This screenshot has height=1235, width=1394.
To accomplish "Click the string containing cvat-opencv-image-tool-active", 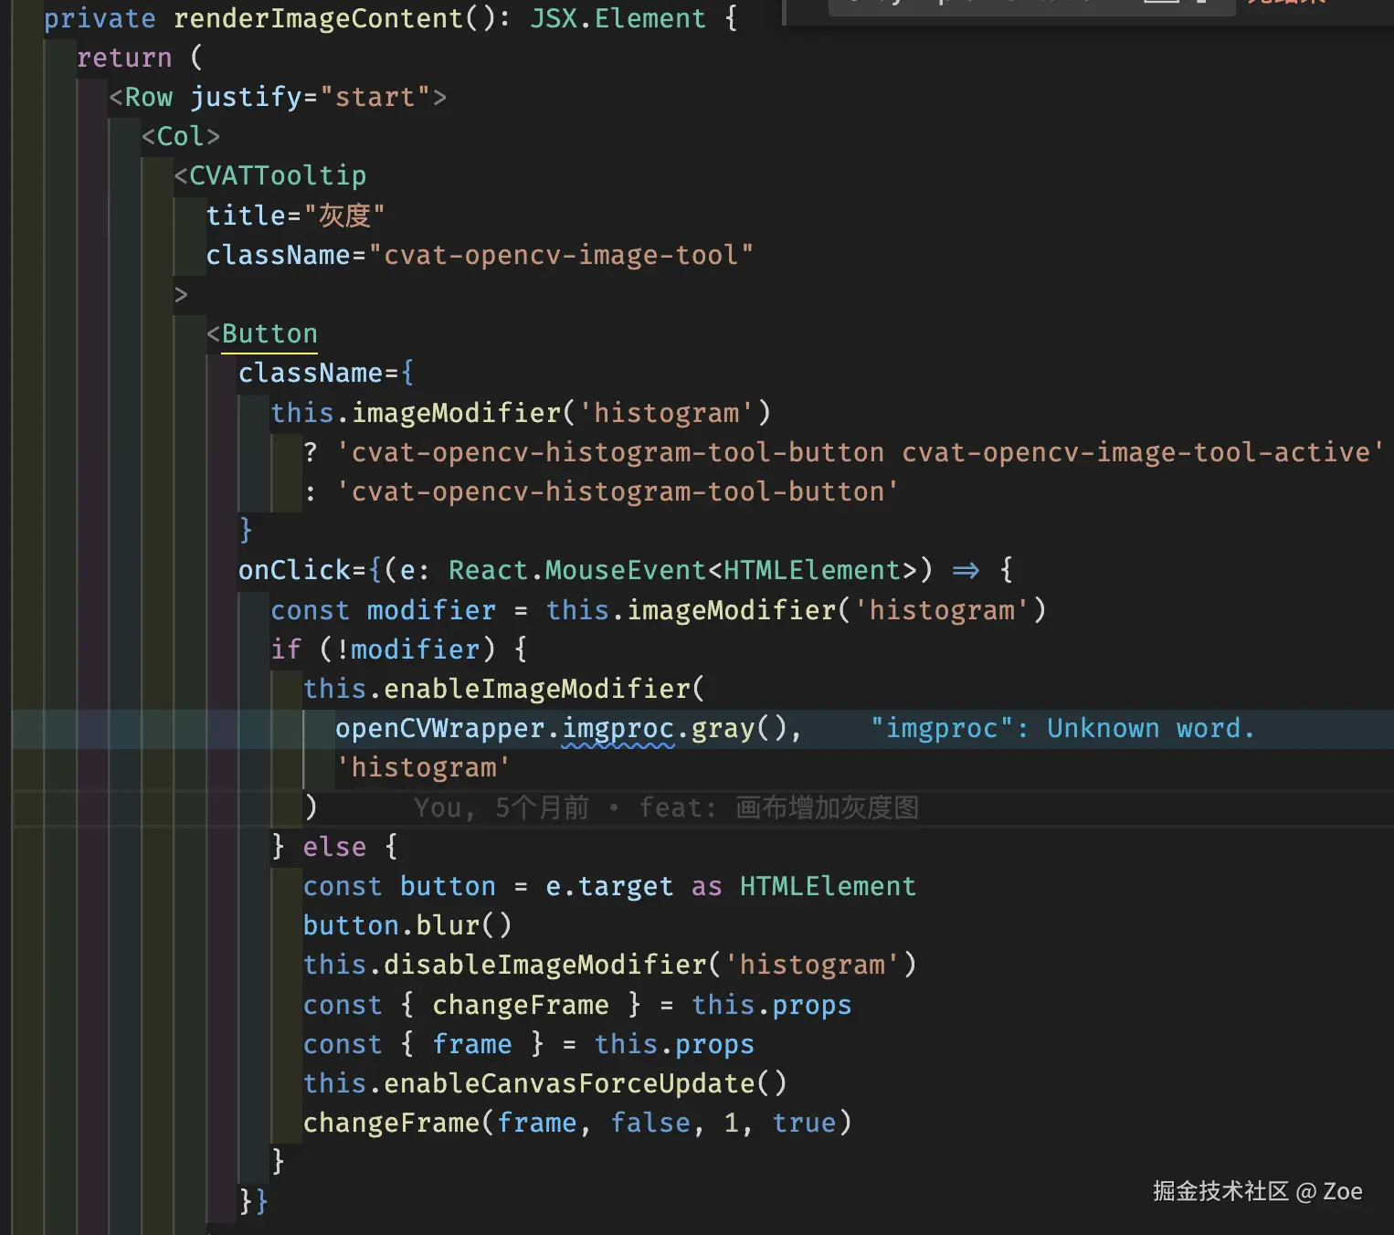I will click(x=860, y=452).
